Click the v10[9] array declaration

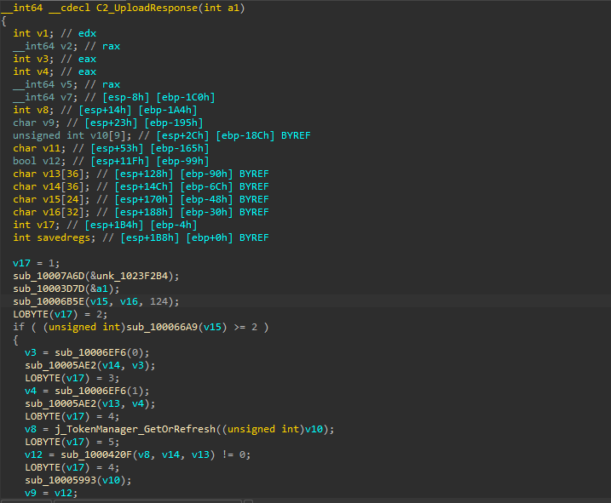pyautogui.click(x=108, y=135)
